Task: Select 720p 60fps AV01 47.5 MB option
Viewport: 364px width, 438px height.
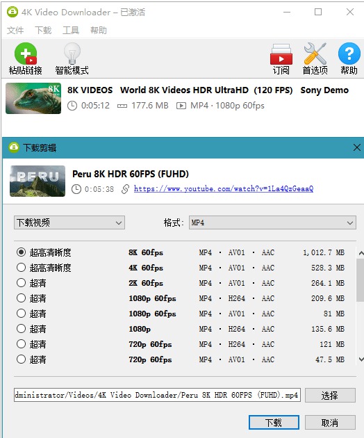Action: pyautogui.click(x=22, y=359)
